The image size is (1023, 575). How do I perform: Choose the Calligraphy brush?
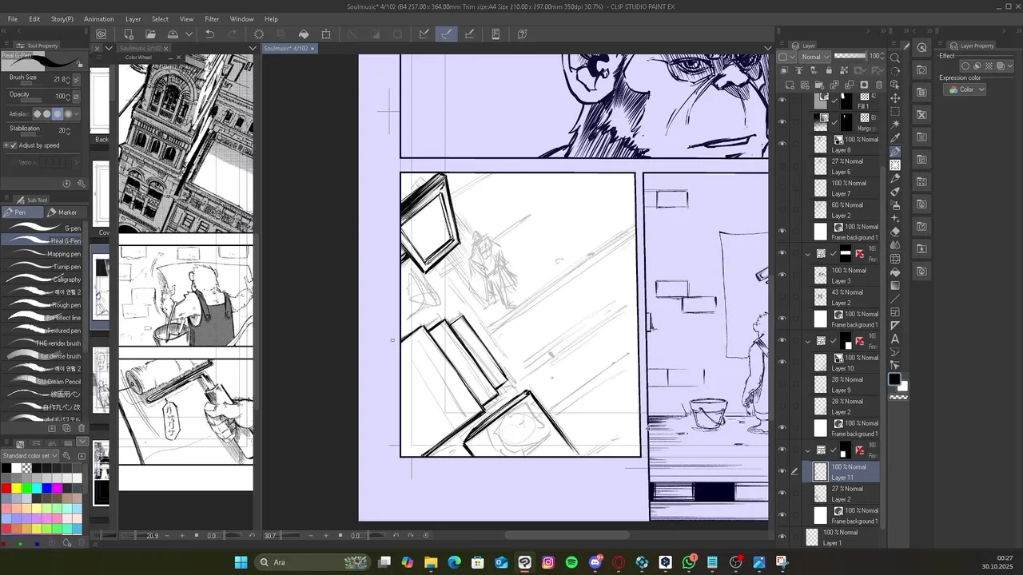[42, 280]
